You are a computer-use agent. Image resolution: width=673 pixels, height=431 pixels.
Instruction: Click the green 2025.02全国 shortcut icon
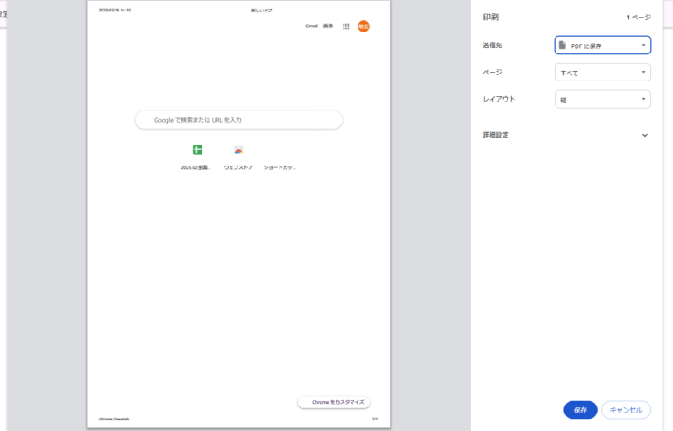coord(197,150)
